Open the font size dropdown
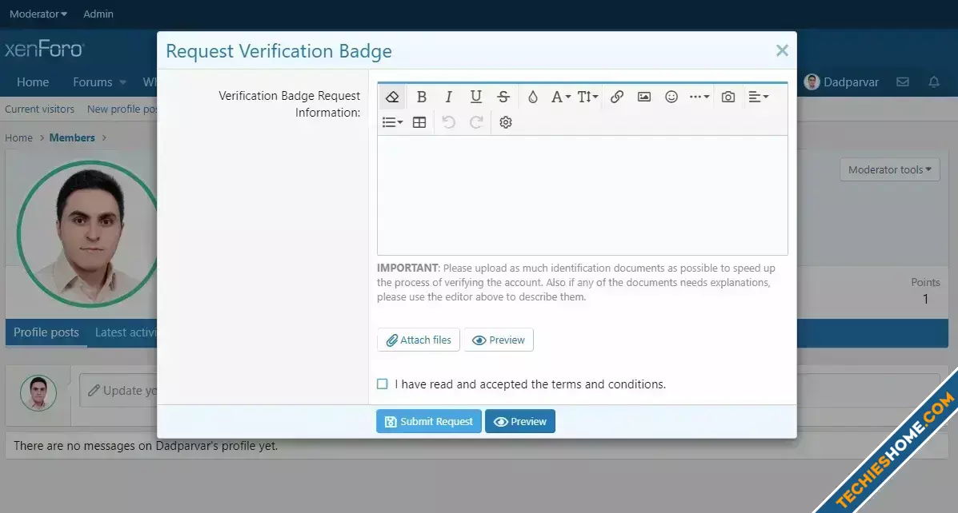Image resolution: width=958 pixels, height=513 pixels. click(587, 97)
